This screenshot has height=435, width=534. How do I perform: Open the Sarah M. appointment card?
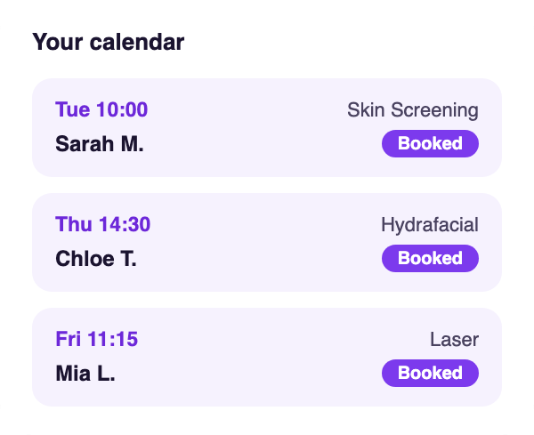[x=267, y=127]
